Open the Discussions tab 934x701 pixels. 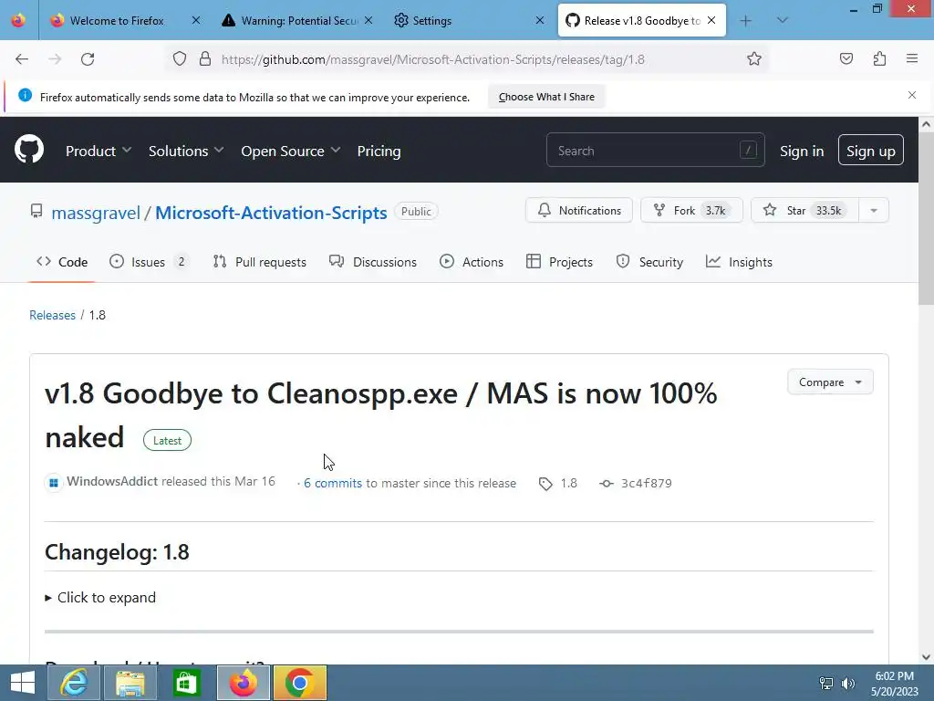(373, 262)
